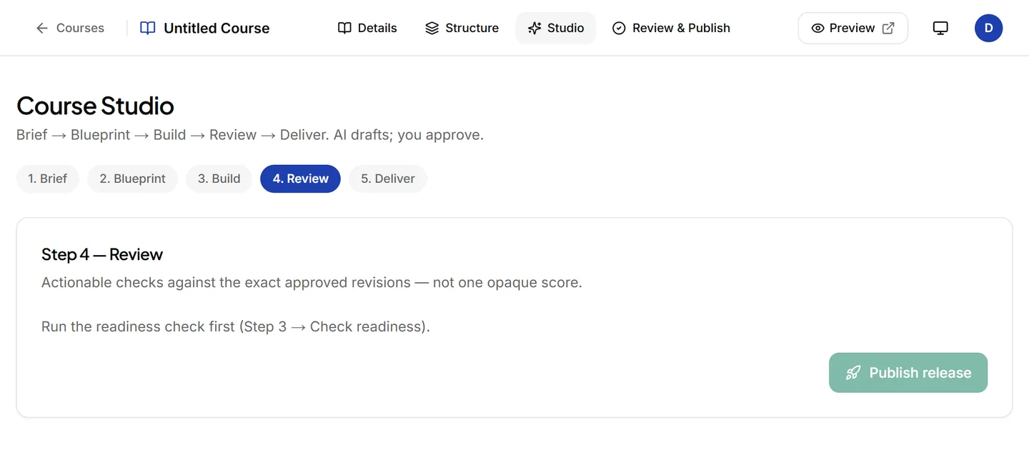
Task: Select step 1. Brief
Action: [x=48, y=179]
